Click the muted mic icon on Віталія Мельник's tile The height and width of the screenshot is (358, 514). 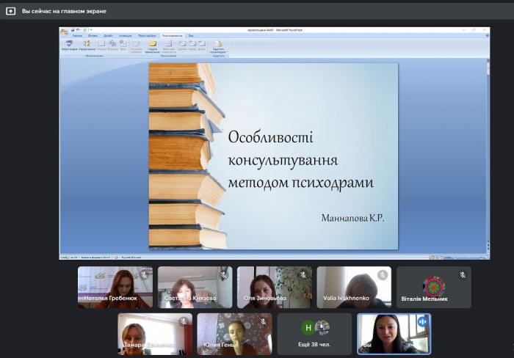pos(463,275)
